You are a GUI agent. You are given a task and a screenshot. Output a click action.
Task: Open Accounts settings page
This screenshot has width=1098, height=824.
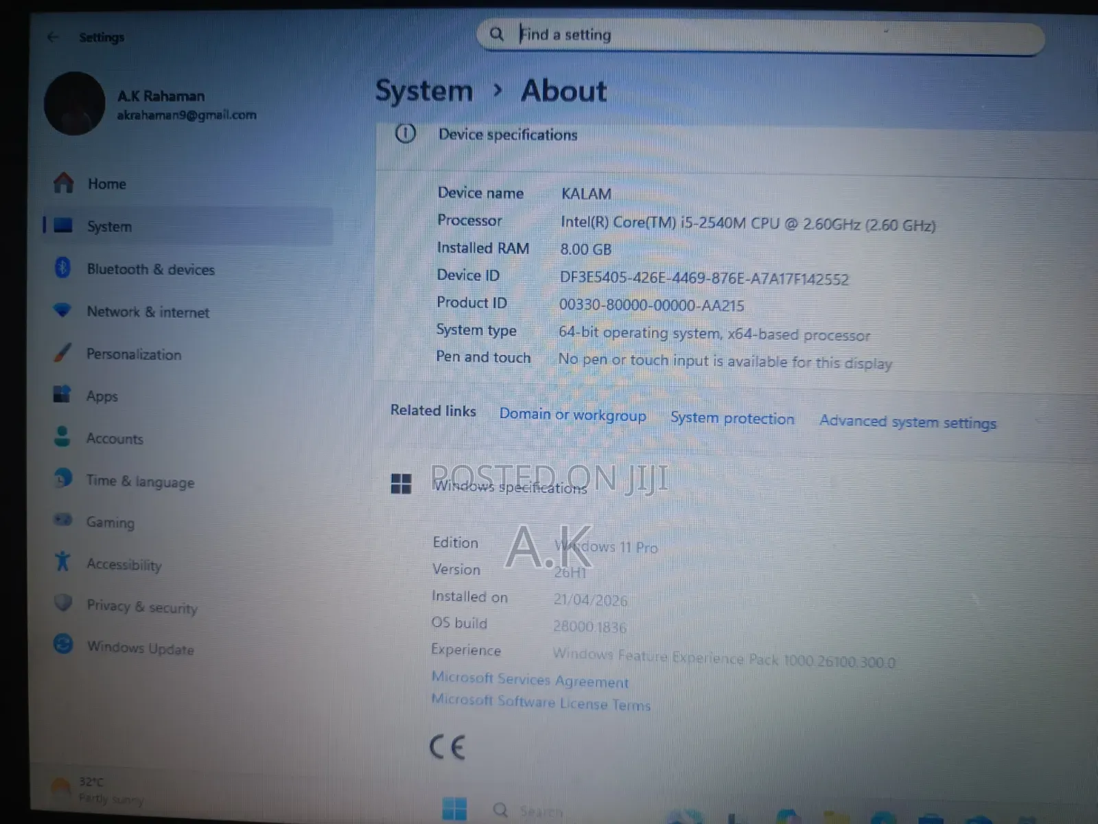click(x=187, y=438)
